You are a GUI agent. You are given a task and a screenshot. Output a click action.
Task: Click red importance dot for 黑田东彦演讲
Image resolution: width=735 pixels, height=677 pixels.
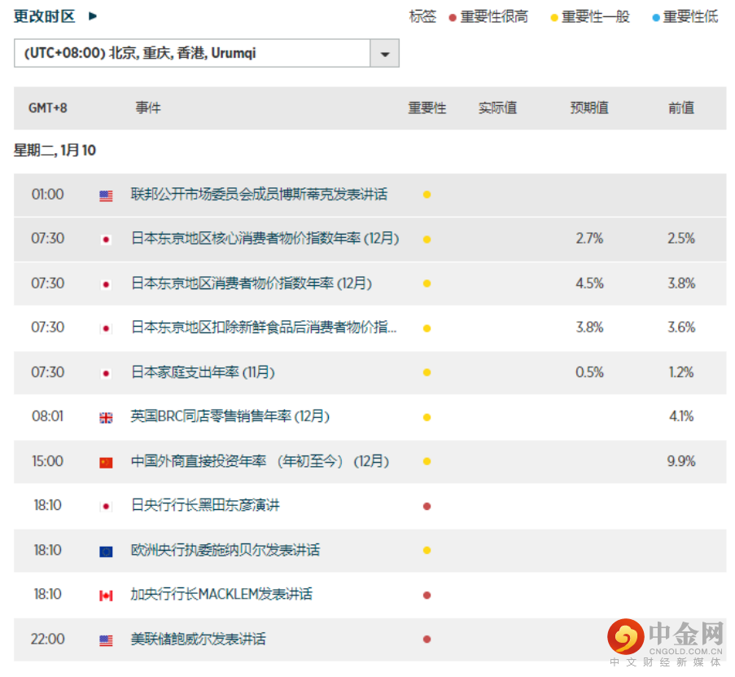coord(427,506)
